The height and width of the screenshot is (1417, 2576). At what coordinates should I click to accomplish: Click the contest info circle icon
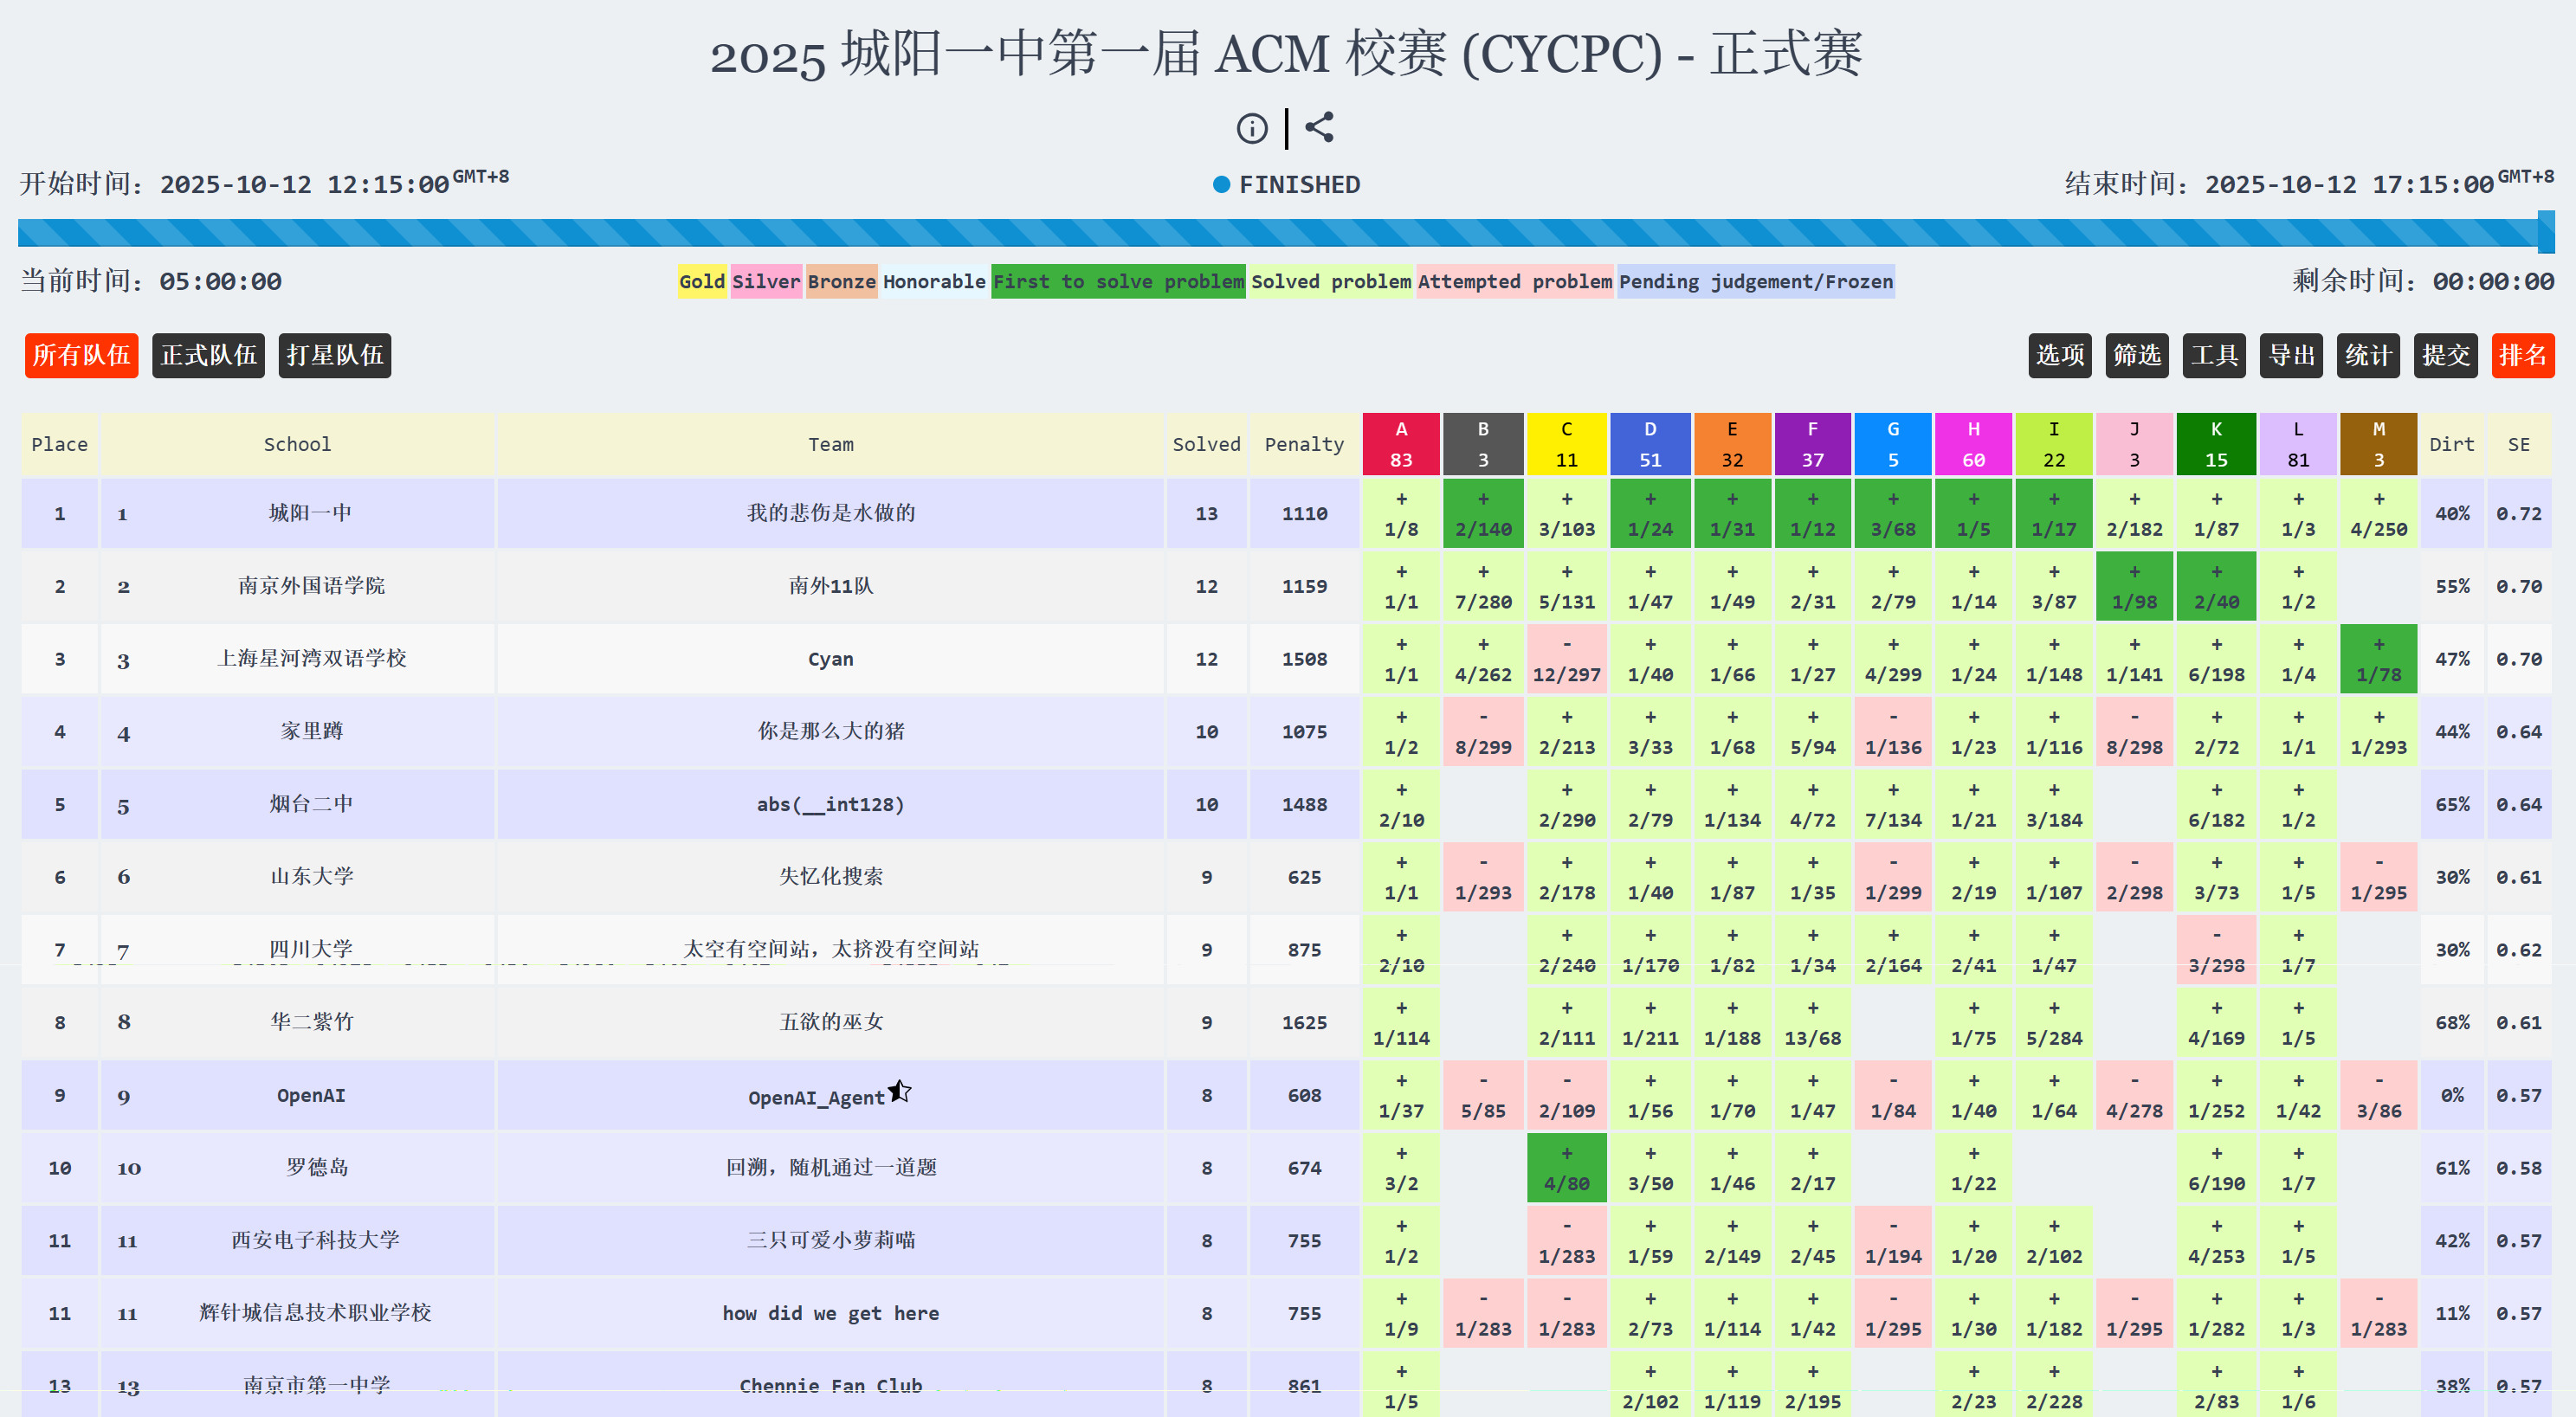[1251, 129]
